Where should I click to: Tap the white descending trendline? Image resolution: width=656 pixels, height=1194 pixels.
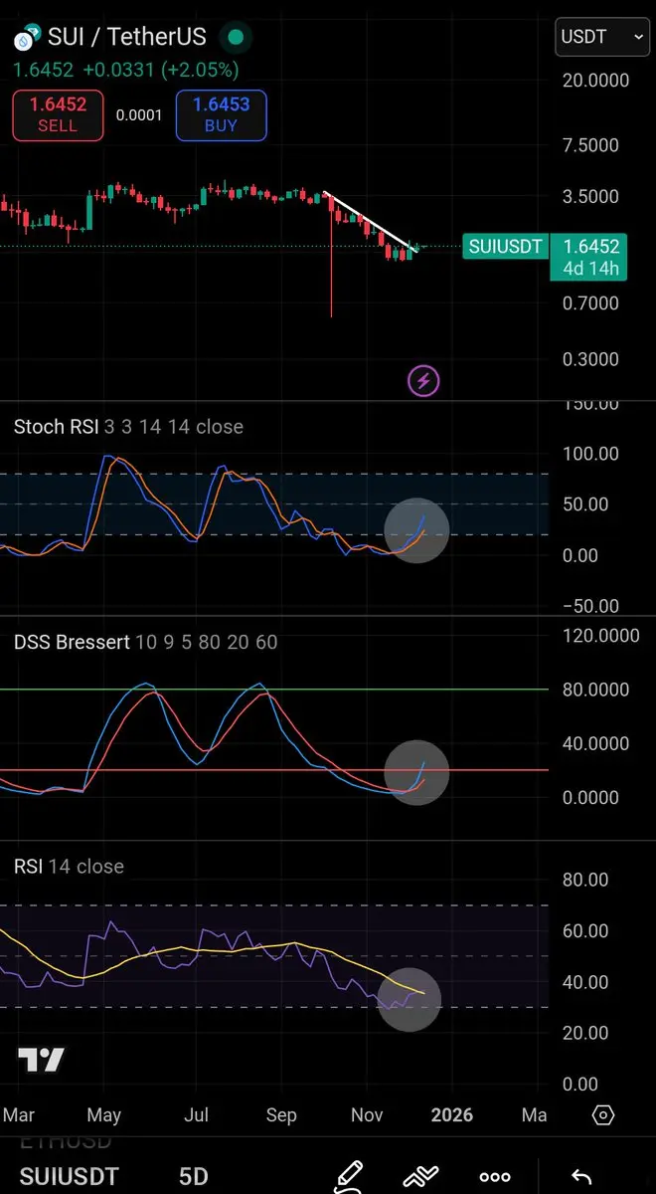tap(370, 220)
